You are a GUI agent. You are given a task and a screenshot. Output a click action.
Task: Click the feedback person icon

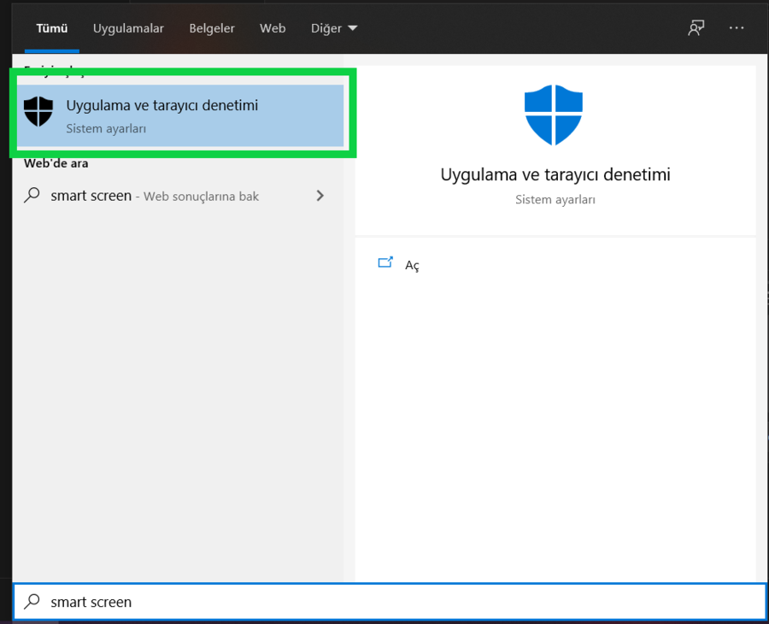696,28
